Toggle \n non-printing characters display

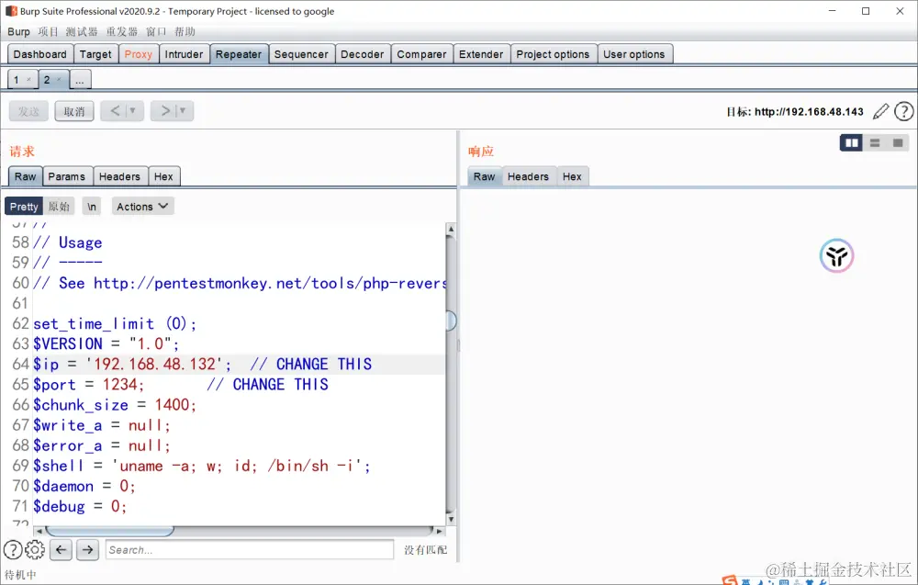[x=92, y=206]
